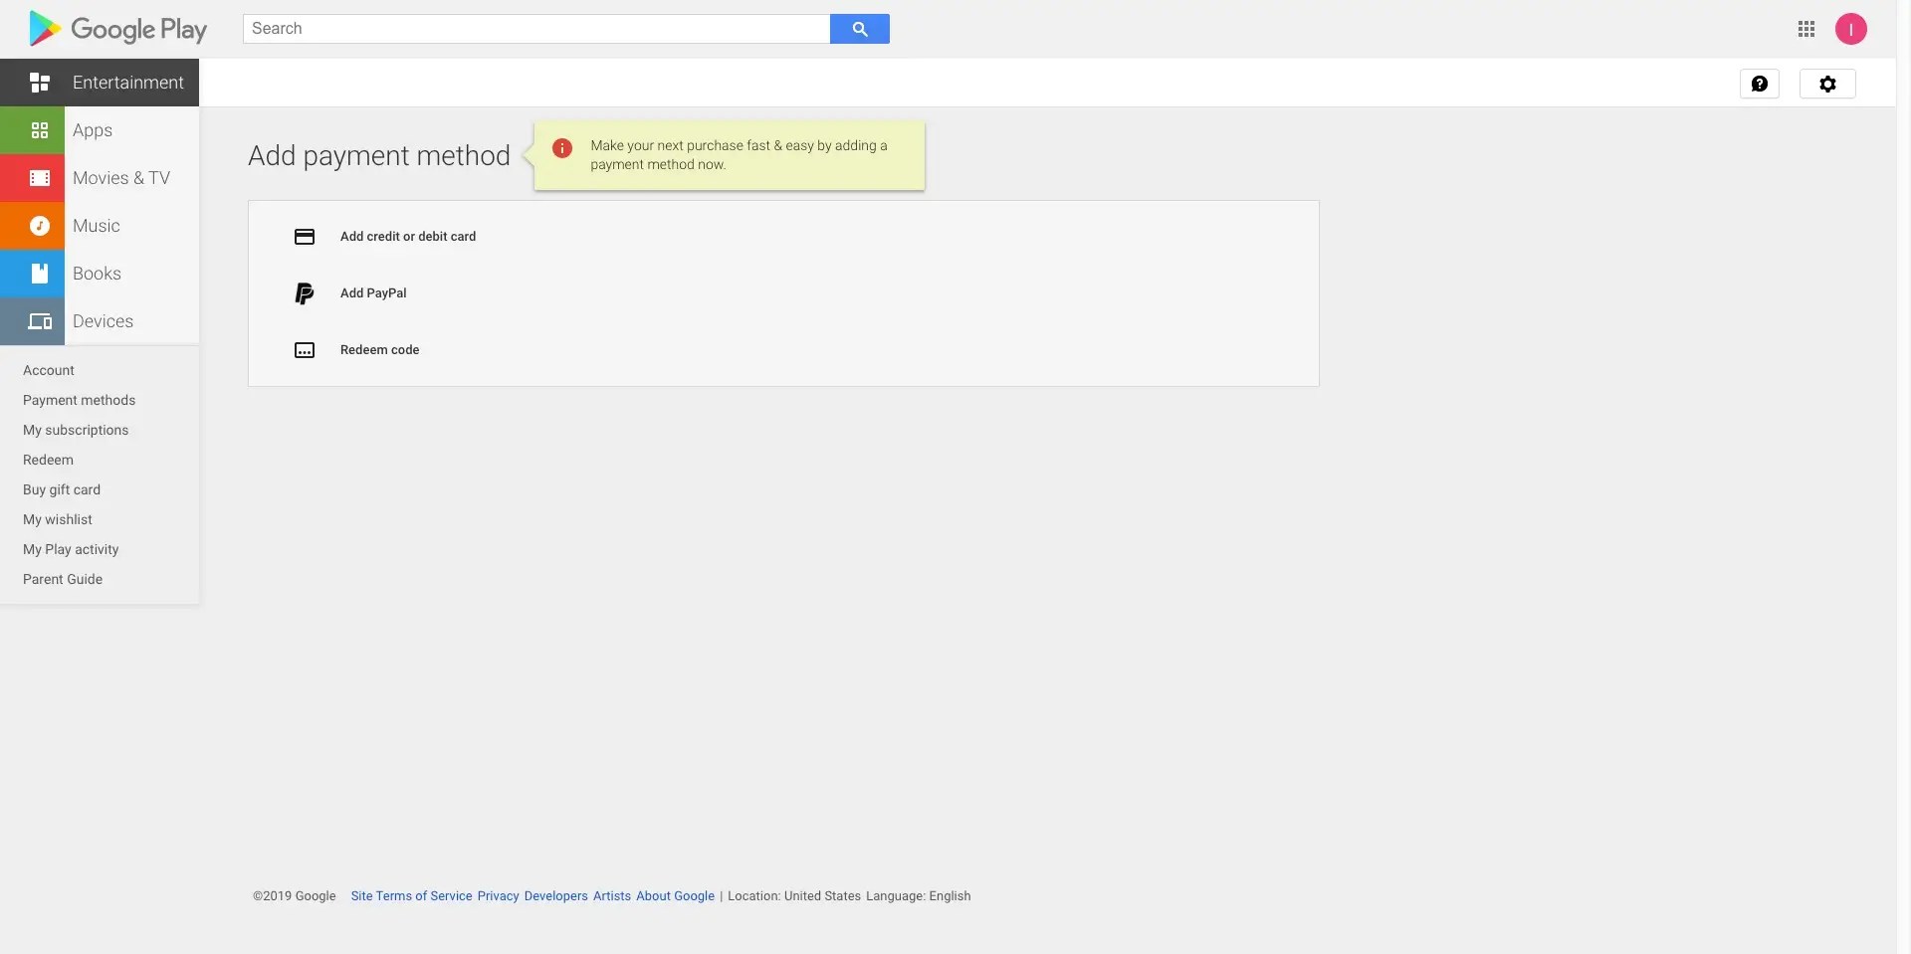Open Buy gift card link
This screenshot has width=1911, height=954.
(x=62, y=489)
